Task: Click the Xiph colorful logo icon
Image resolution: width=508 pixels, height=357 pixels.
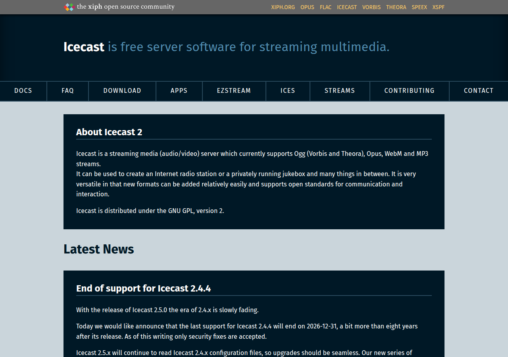Action: click(69, 7)
